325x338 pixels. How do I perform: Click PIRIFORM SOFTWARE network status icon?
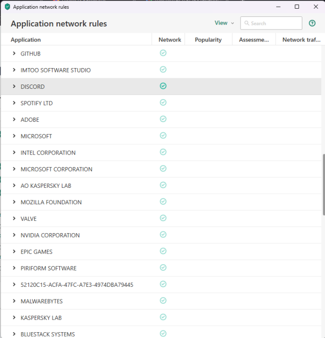click(x=163, y=268)
